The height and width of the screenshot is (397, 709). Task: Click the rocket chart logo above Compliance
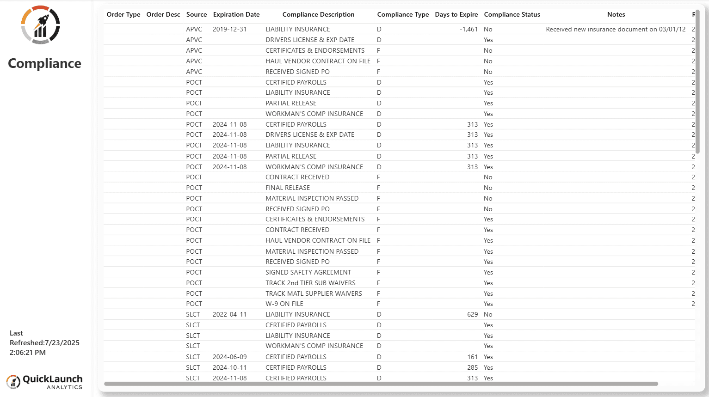pos(41,25)
